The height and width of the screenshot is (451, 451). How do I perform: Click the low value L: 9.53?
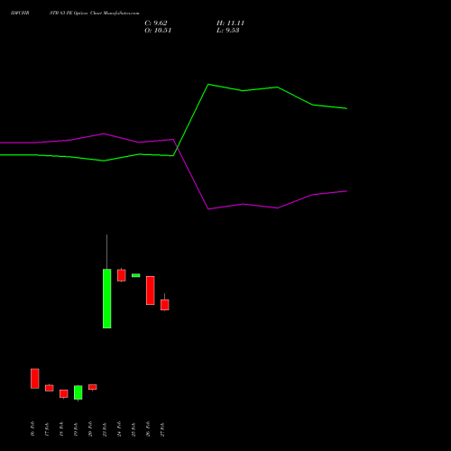point(228,31)
